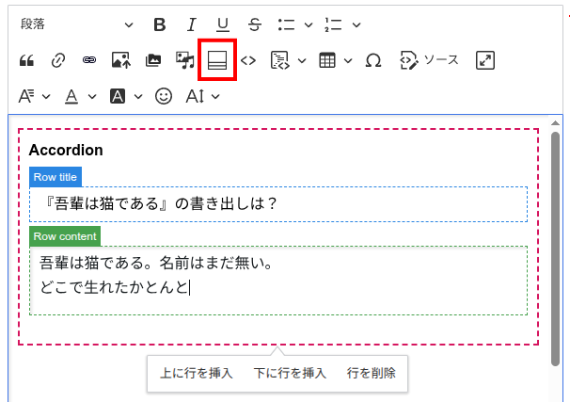Viewport: 570px width, 402px height.
Task: Click the insert media icon
Action: (185, 60)
